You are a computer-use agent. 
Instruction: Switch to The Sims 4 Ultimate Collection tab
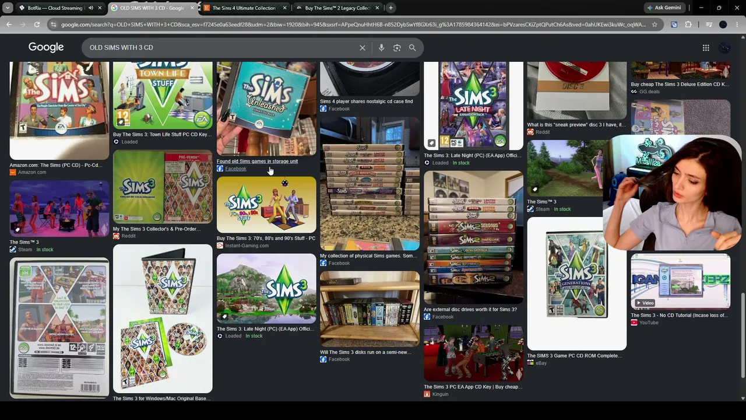(244, 8)
